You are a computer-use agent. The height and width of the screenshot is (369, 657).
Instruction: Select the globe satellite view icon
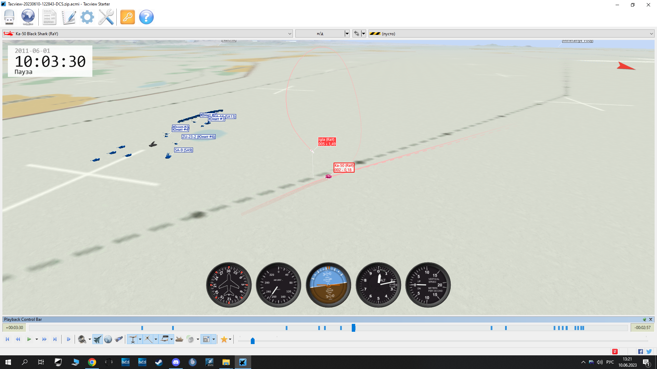[x=108, y=339]
